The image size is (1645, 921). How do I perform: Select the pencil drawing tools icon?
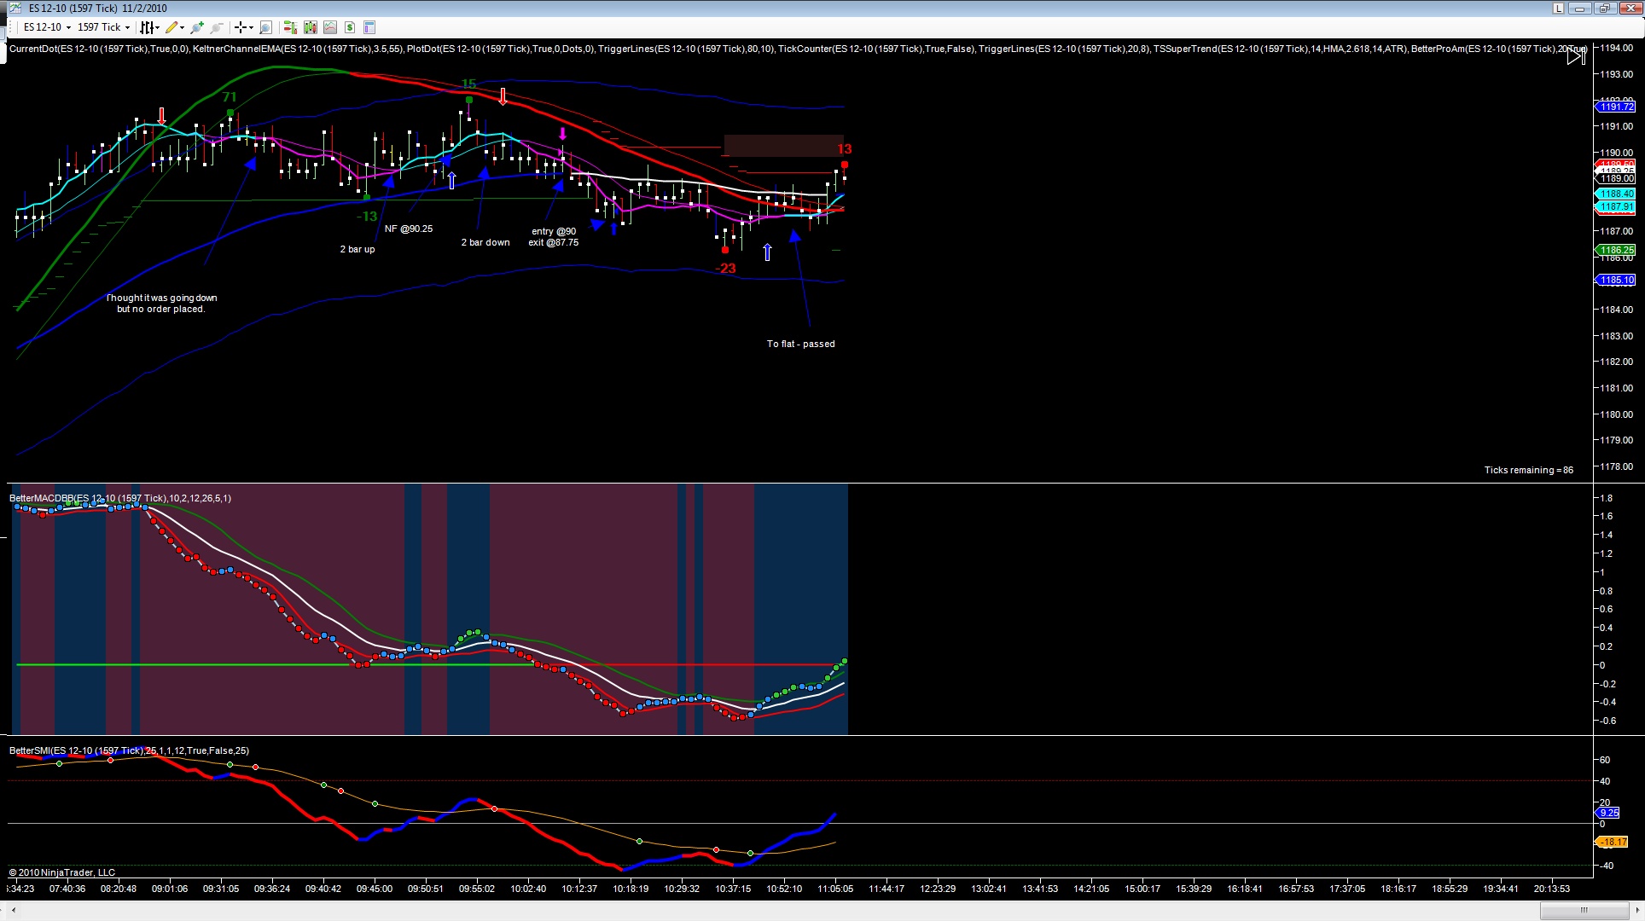click(x=171, y=27)
